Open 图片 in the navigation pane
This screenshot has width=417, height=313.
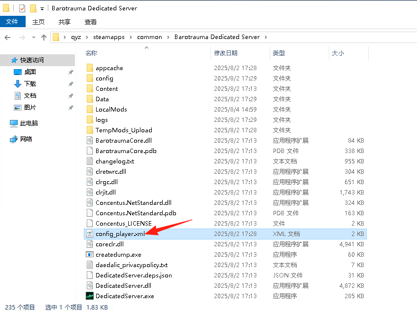point(30,108)
